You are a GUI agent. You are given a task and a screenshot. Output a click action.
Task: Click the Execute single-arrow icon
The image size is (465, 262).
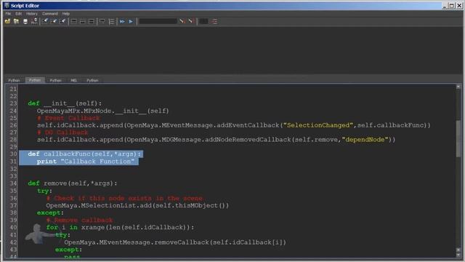(131, 21)
